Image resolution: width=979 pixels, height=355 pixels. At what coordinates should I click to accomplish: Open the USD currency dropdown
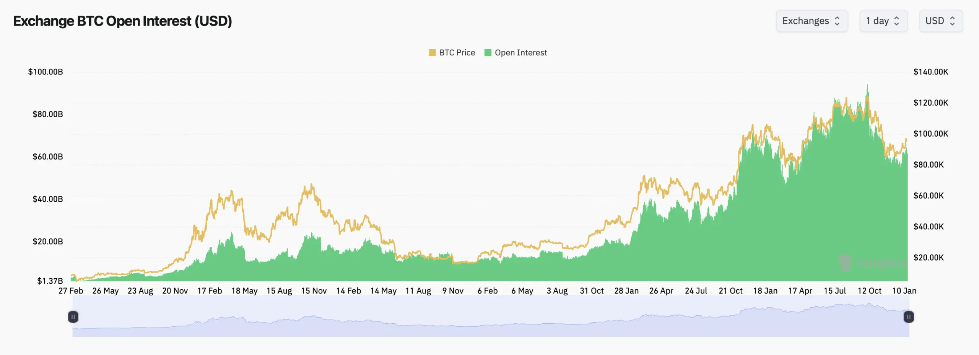coord(941,21)
